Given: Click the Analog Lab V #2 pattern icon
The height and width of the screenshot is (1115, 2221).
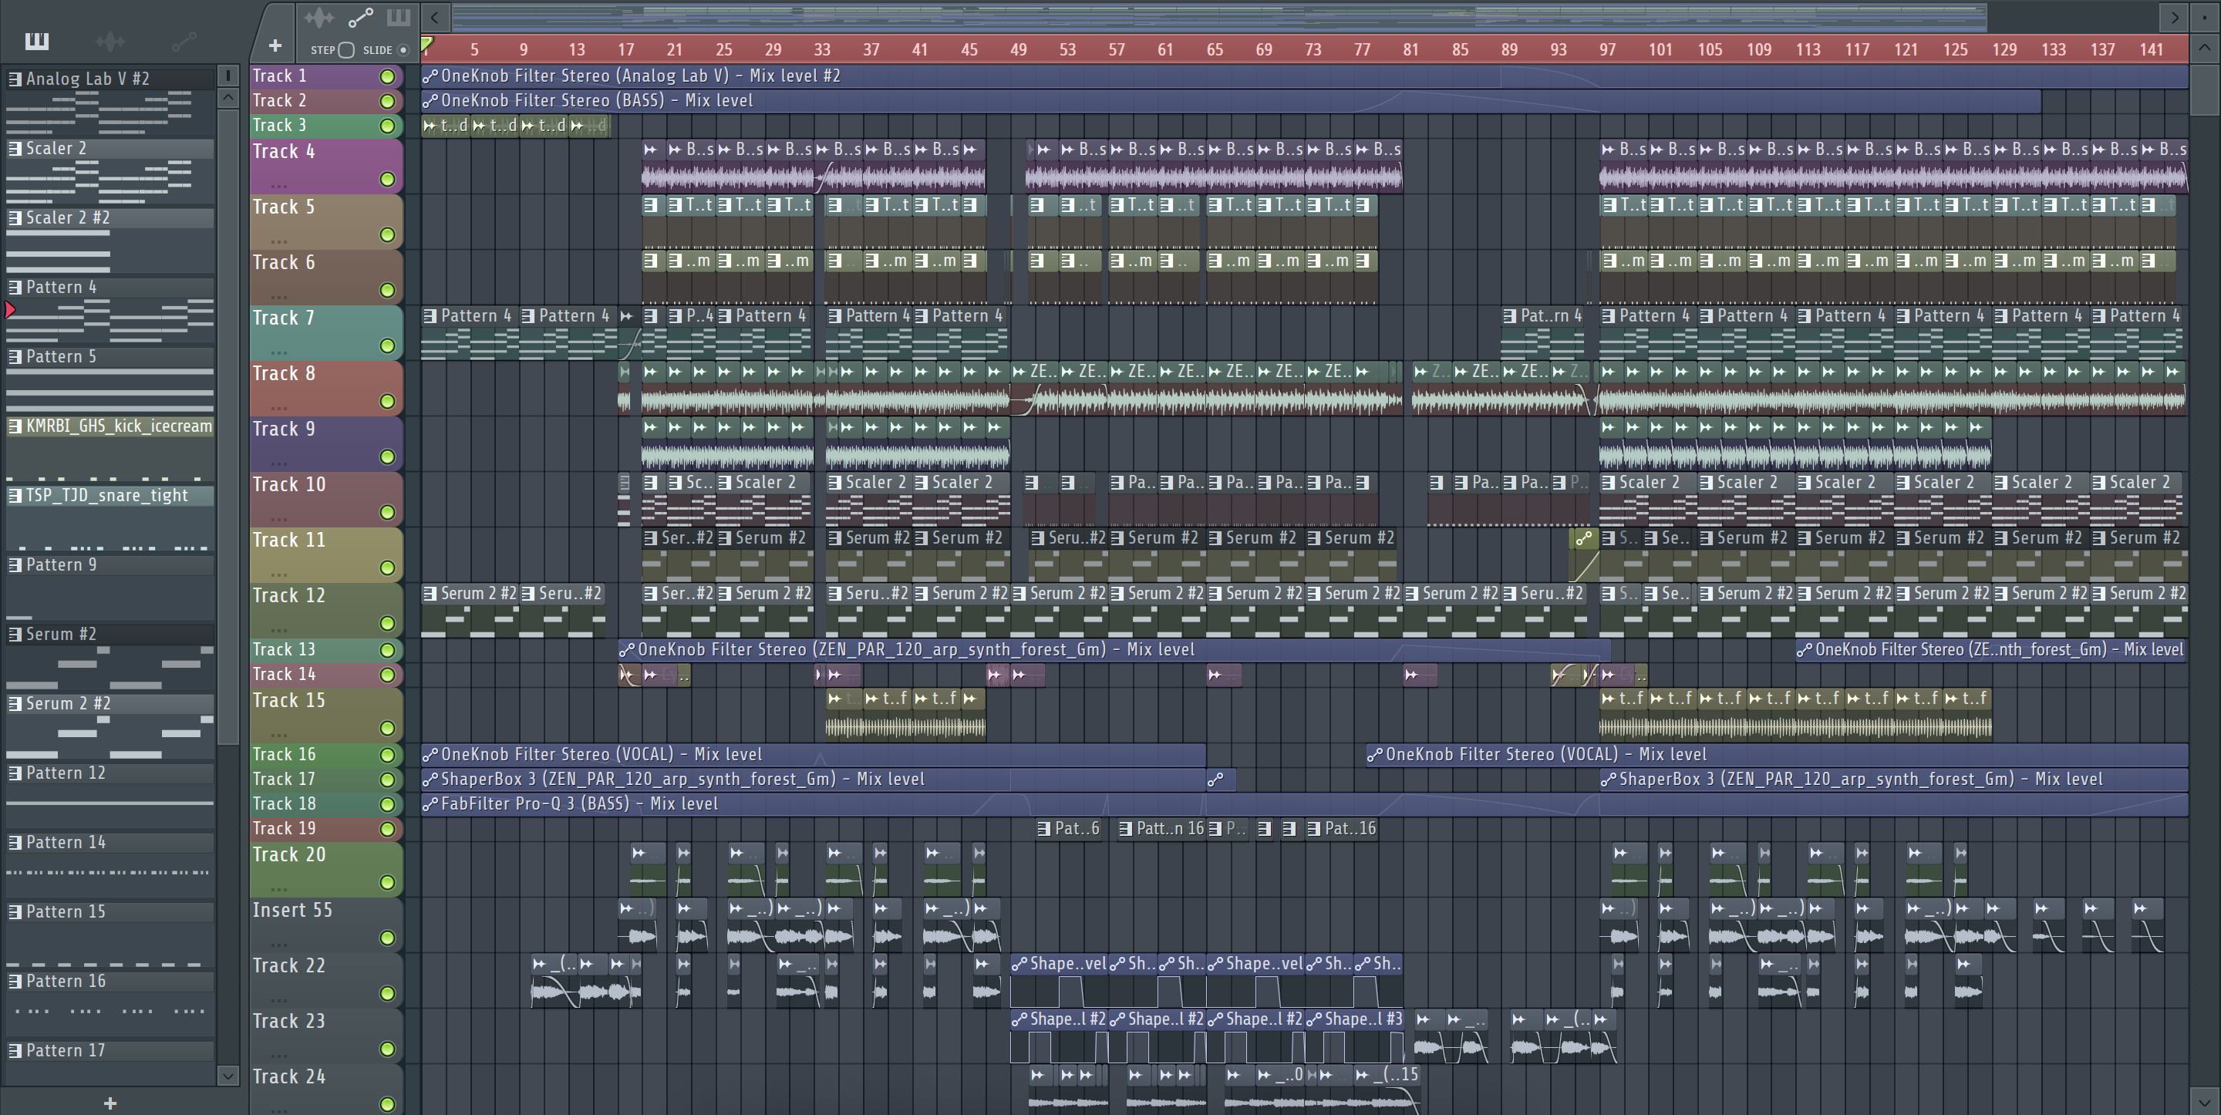Looking at the screenshot, I should 15,79.
